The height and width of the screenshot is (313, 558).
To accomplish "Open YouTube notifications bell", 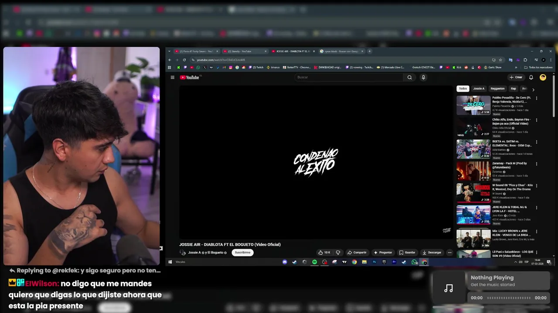I will coord(531,77).
